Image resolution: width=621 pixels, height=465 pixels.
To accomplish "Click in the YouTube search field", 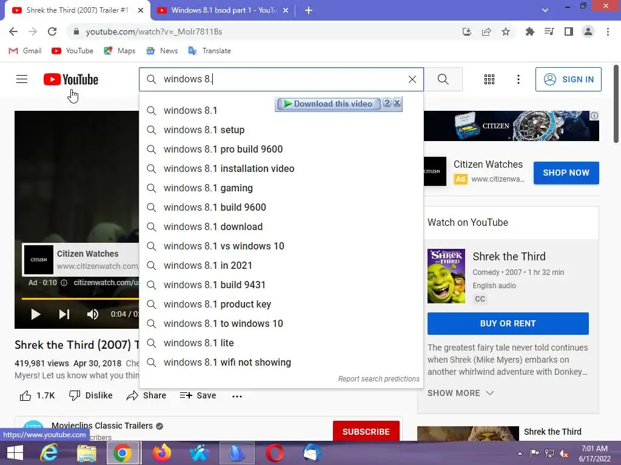I will 281,79.
